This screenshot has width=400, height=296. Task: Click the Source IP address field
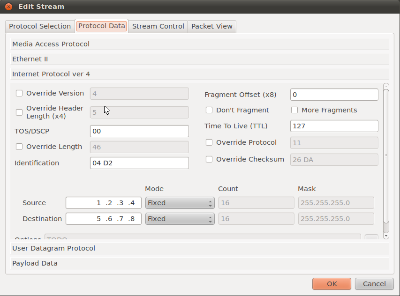(104, 203)
